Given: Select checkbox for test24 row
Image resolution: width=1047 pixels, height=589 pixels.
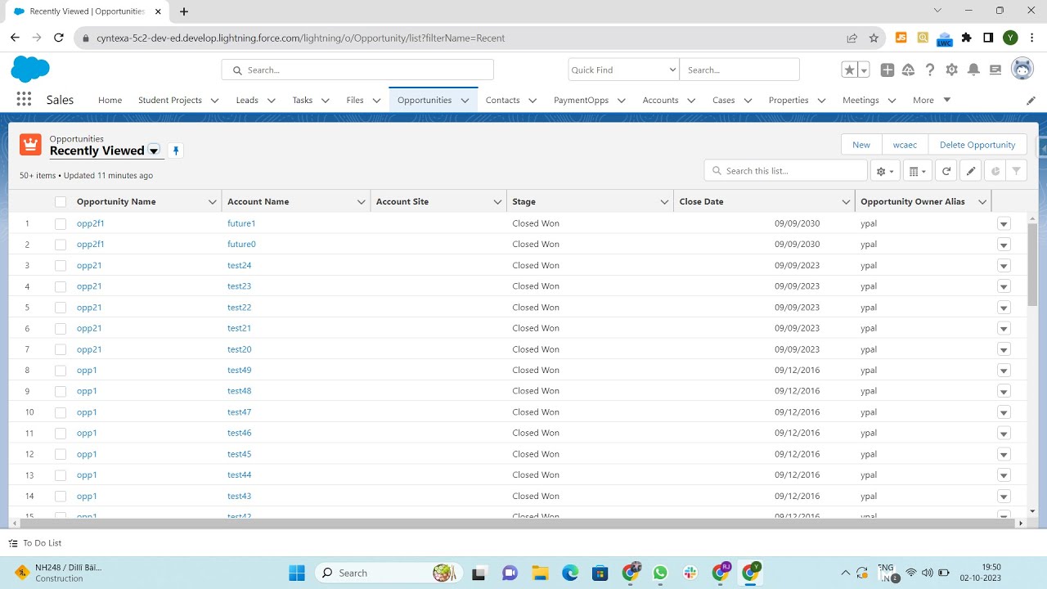Looking at the screenshot, I should [61, 265].
